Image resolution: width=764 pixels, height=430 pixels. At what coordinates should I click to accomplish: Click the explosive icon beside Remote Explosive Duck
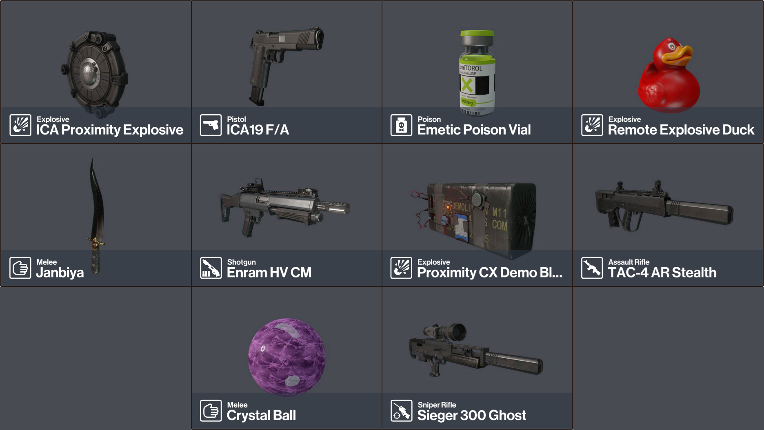(x=592, y=125)
